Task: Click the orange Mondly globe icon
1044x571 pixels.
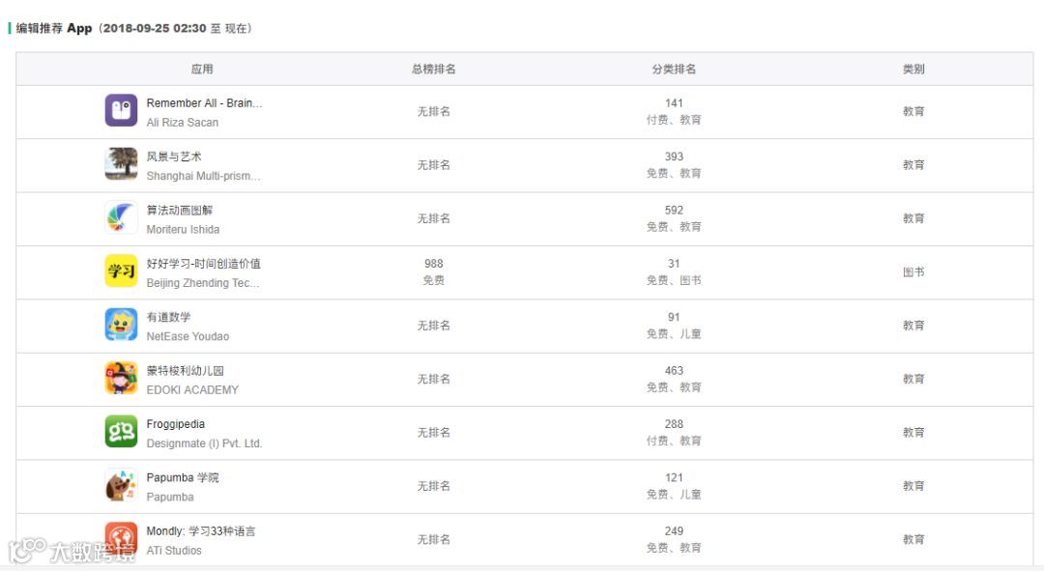Action: point(121,538)
